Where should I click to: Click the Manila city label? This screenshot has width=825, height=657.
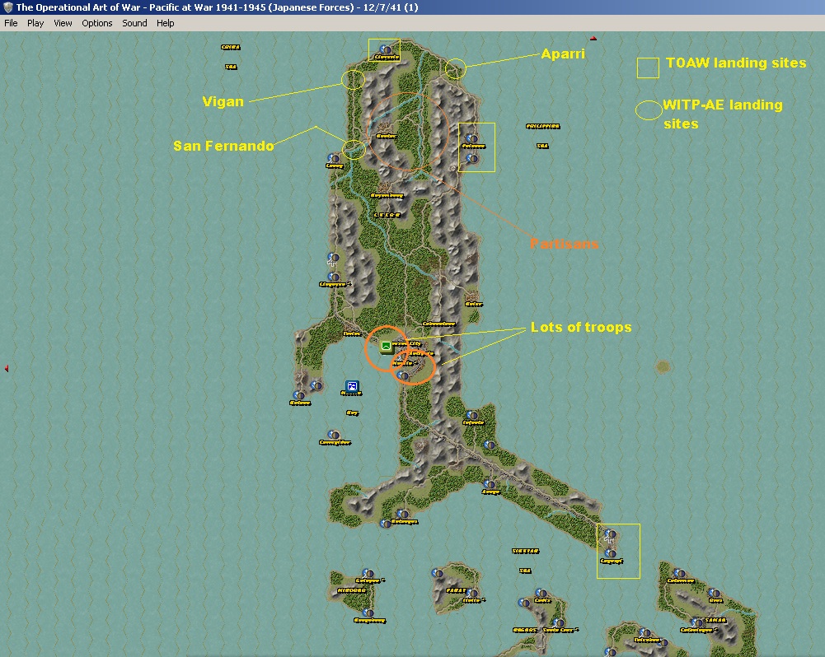(x=404, y=363)
